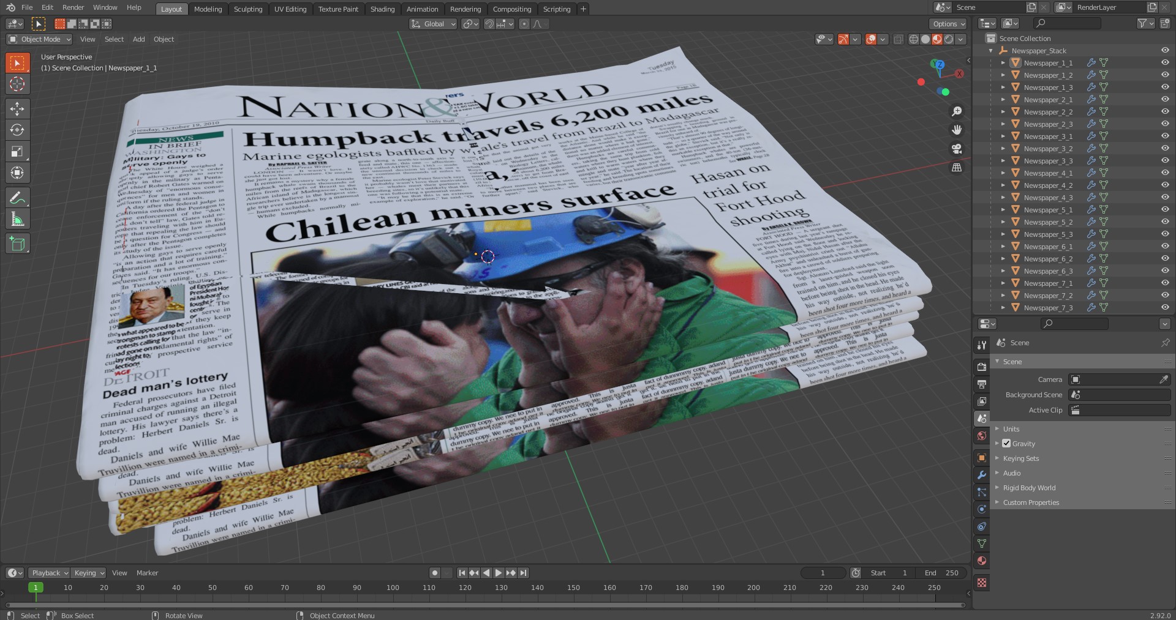The width and height of the screenshot is (1176, 620).
Task: Jump to the first frame
Action: pyautogui.click(x=462, y=573)
